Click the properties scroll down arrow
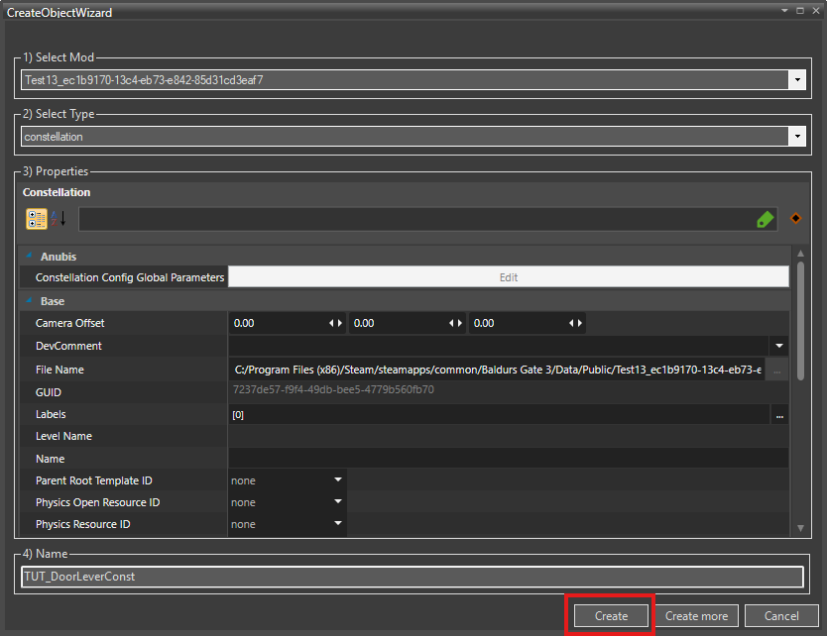This screenshot has height=637, width=827. coord(800,528)
